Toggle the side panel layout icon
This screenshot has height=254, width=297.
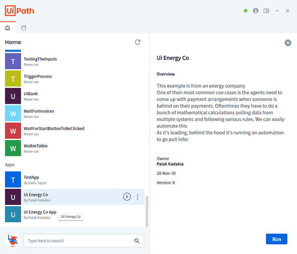[266, 11]
